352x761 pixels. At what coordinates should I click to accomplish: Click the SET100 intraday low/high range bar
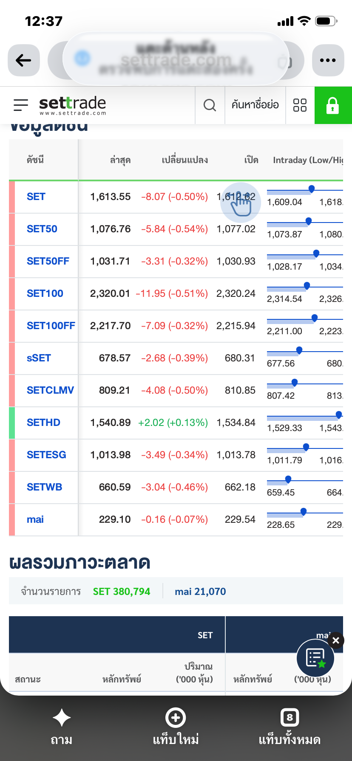click(305, 287)
